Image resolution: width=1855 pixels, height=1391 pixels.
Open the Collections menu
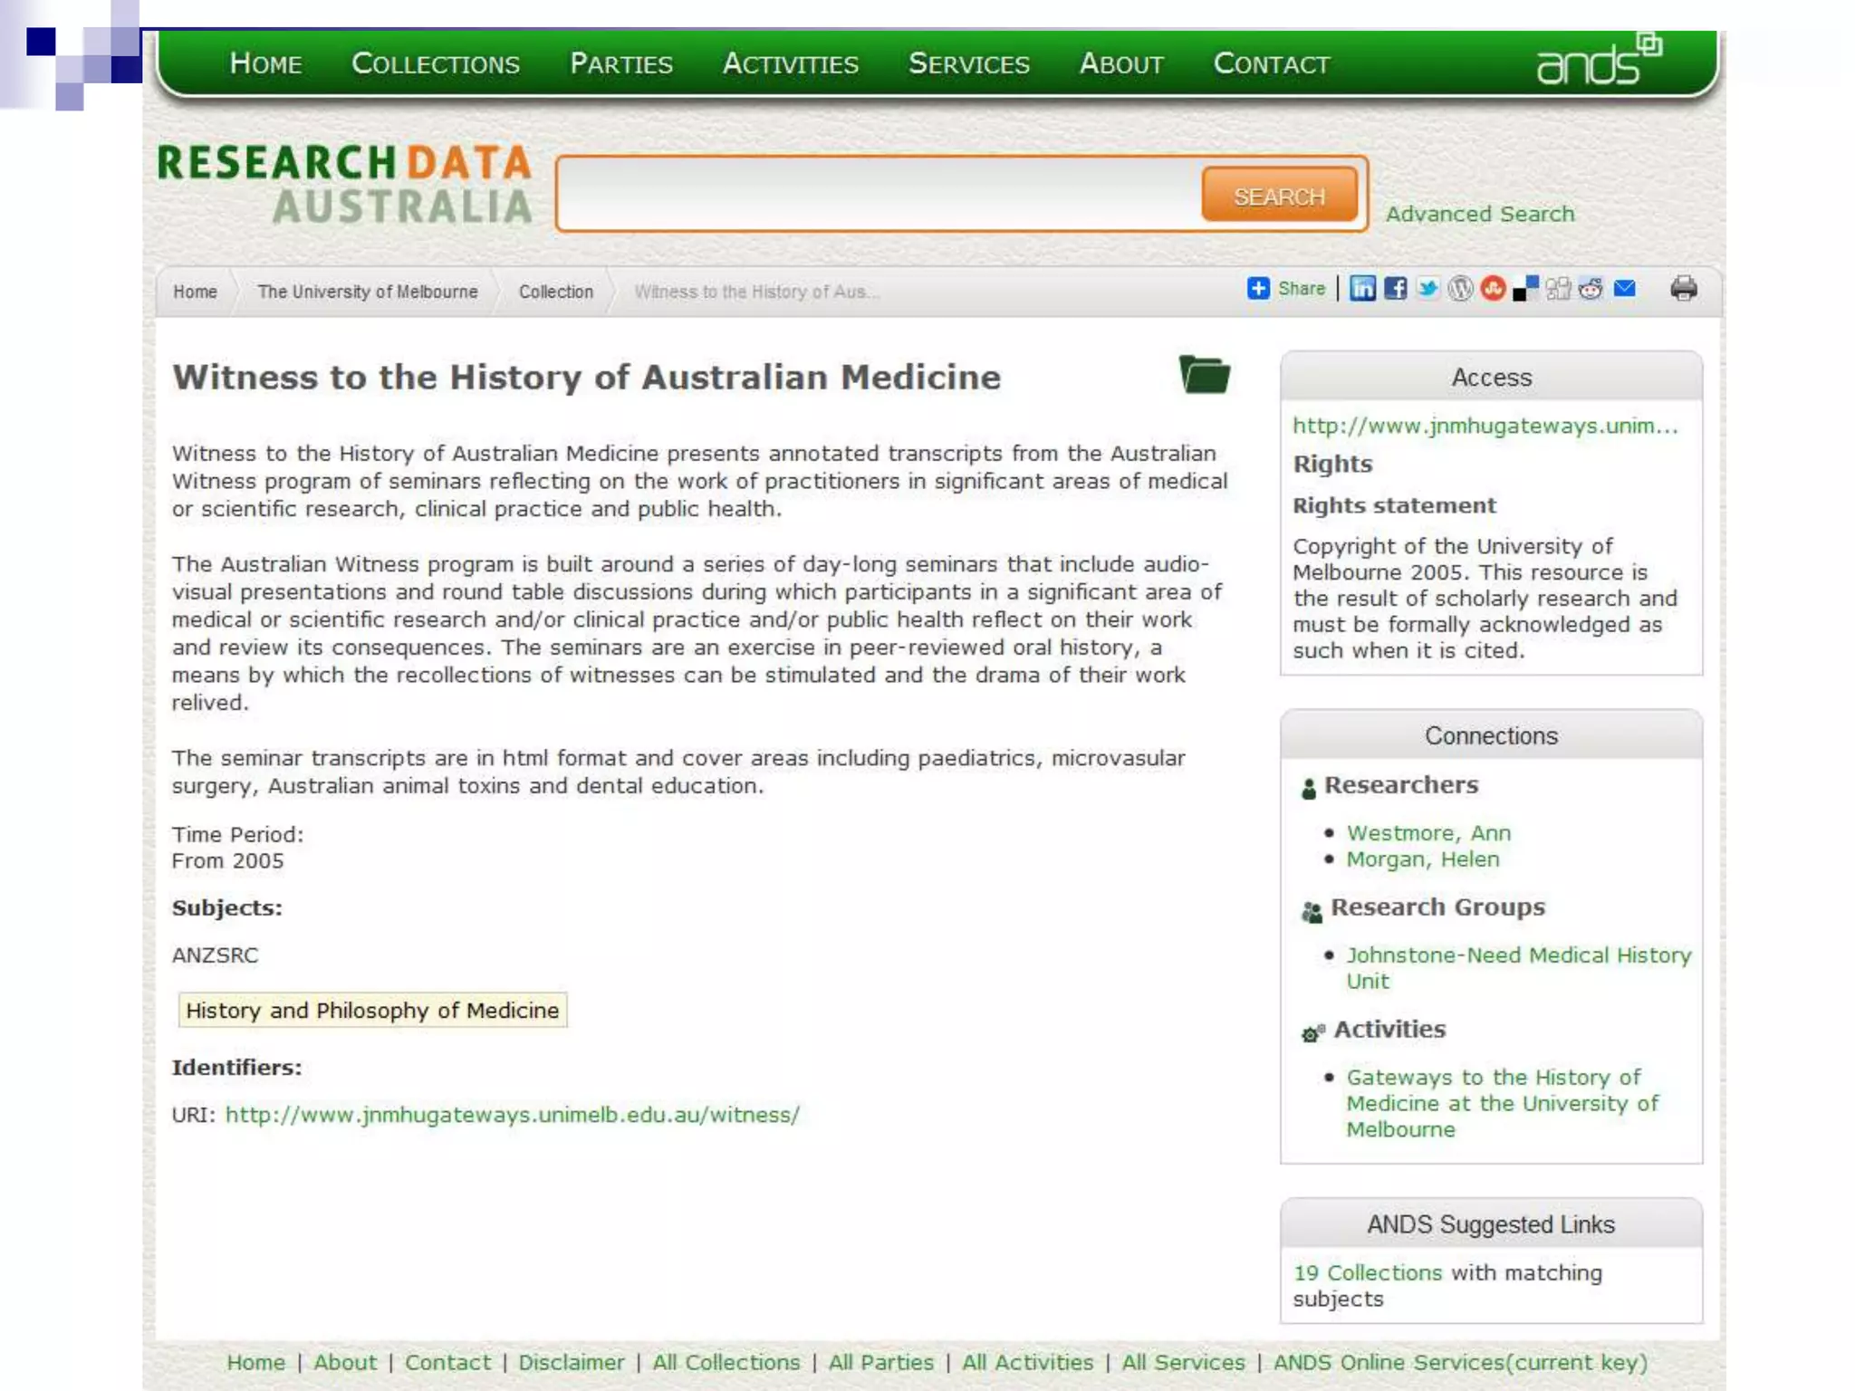click(x=435, y=63)
